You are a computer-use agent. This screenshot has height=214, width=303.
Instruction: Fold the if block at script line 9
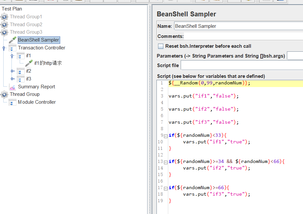tap(166, 136)
